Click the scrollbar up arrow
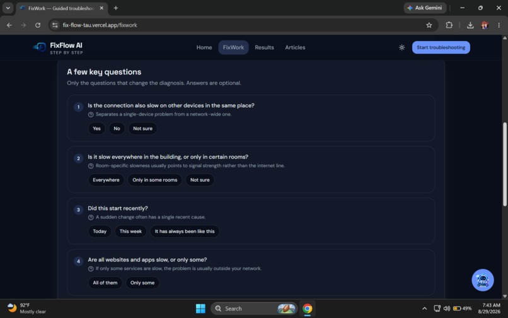 (x=504, y=38)
